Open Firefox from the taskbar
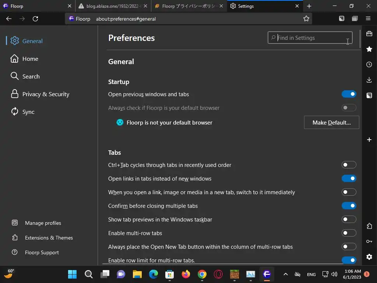The width and height of the screenshot is (377, 283). coord(186,274)
